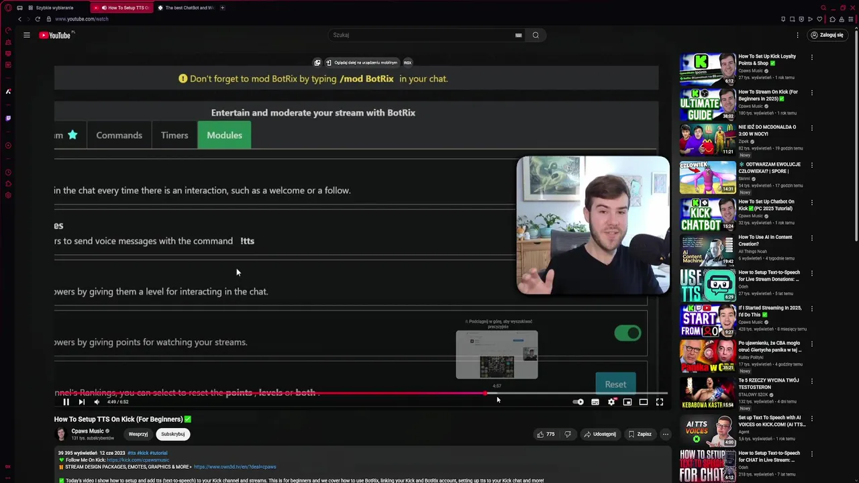Image resolution: width=859 pixels, height=483 pixels.
Task: Enable theater mode view
Action: pos(644,402)
